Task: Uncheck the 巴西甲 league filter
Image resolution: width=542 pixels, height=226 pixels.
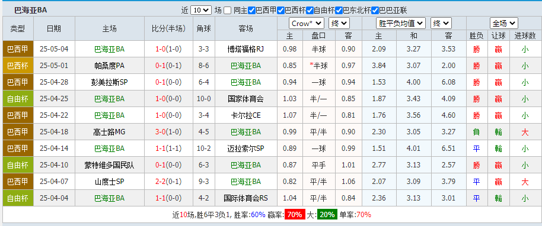Action: pos(251,10)
